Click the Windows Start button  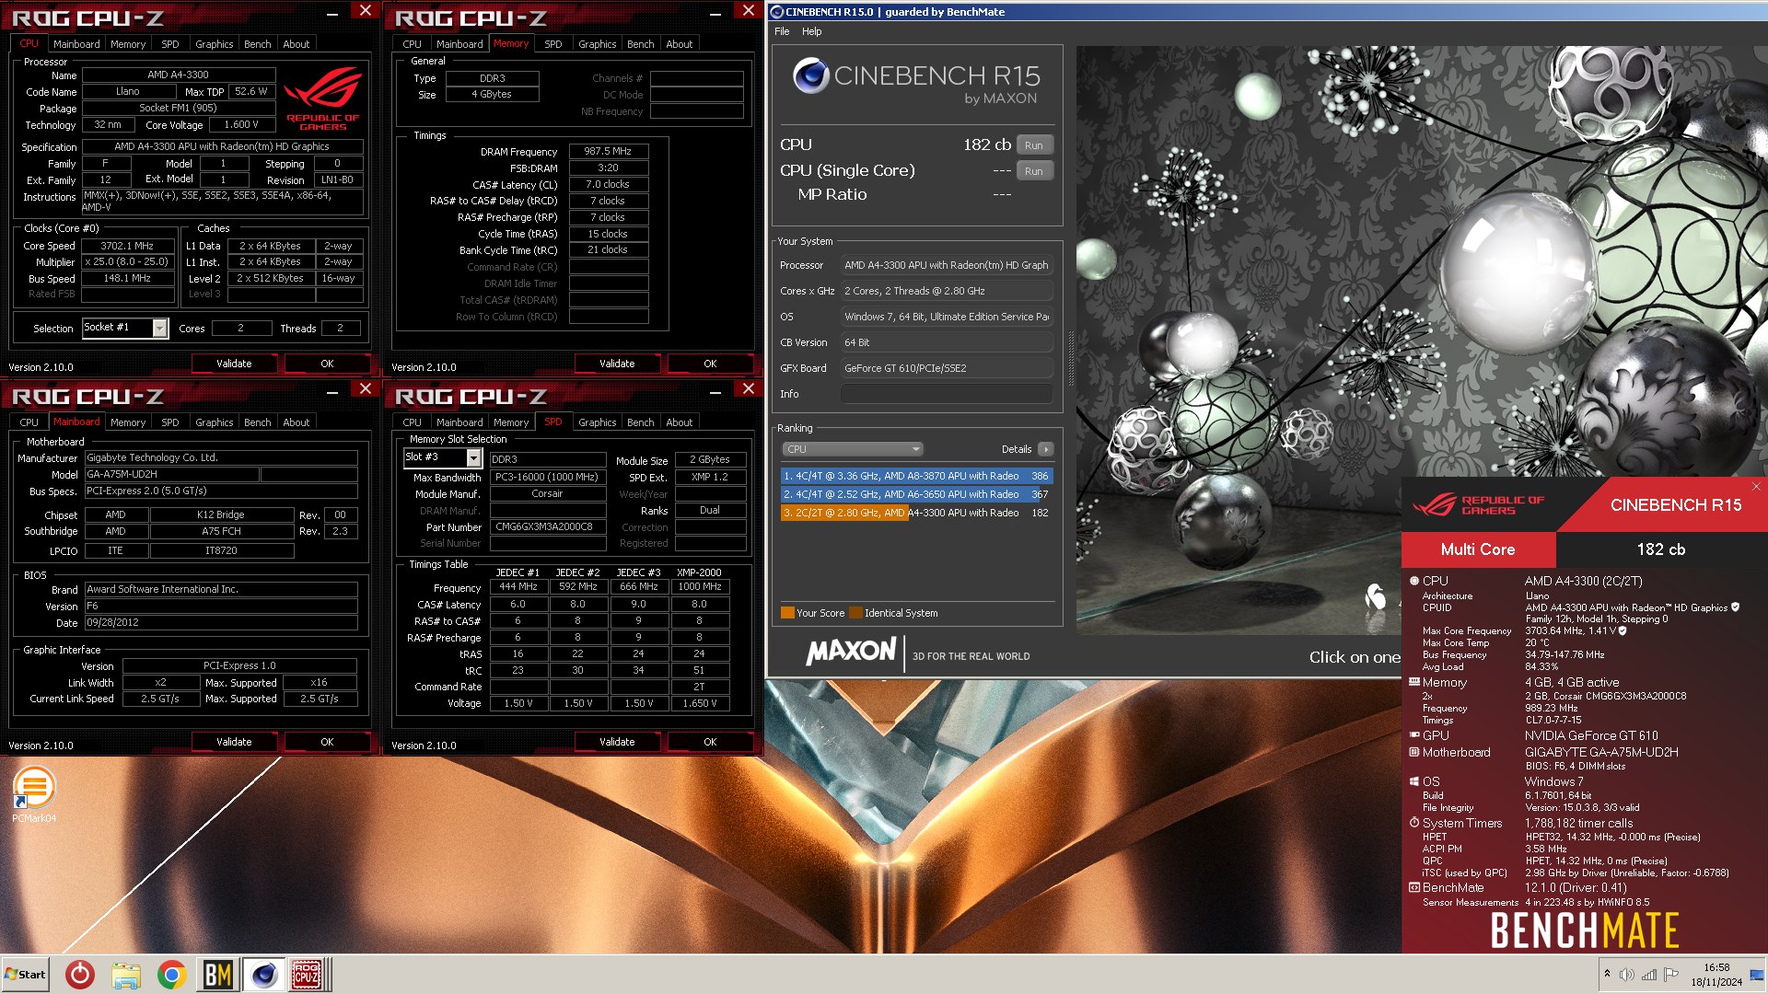(25, 975)
